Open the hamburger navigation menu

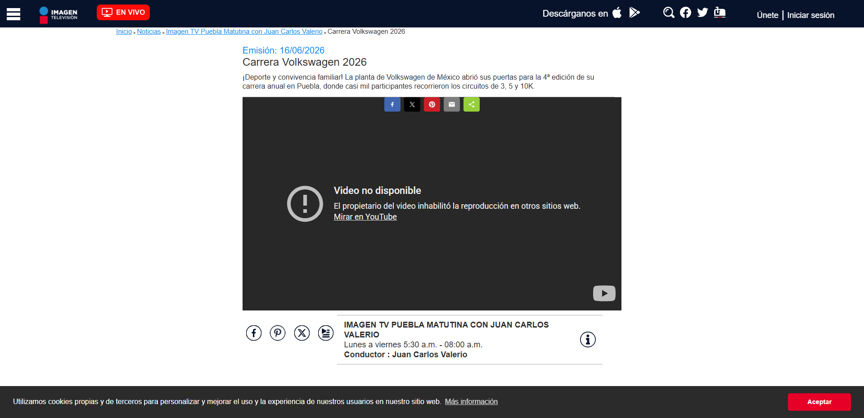point(13,14)
